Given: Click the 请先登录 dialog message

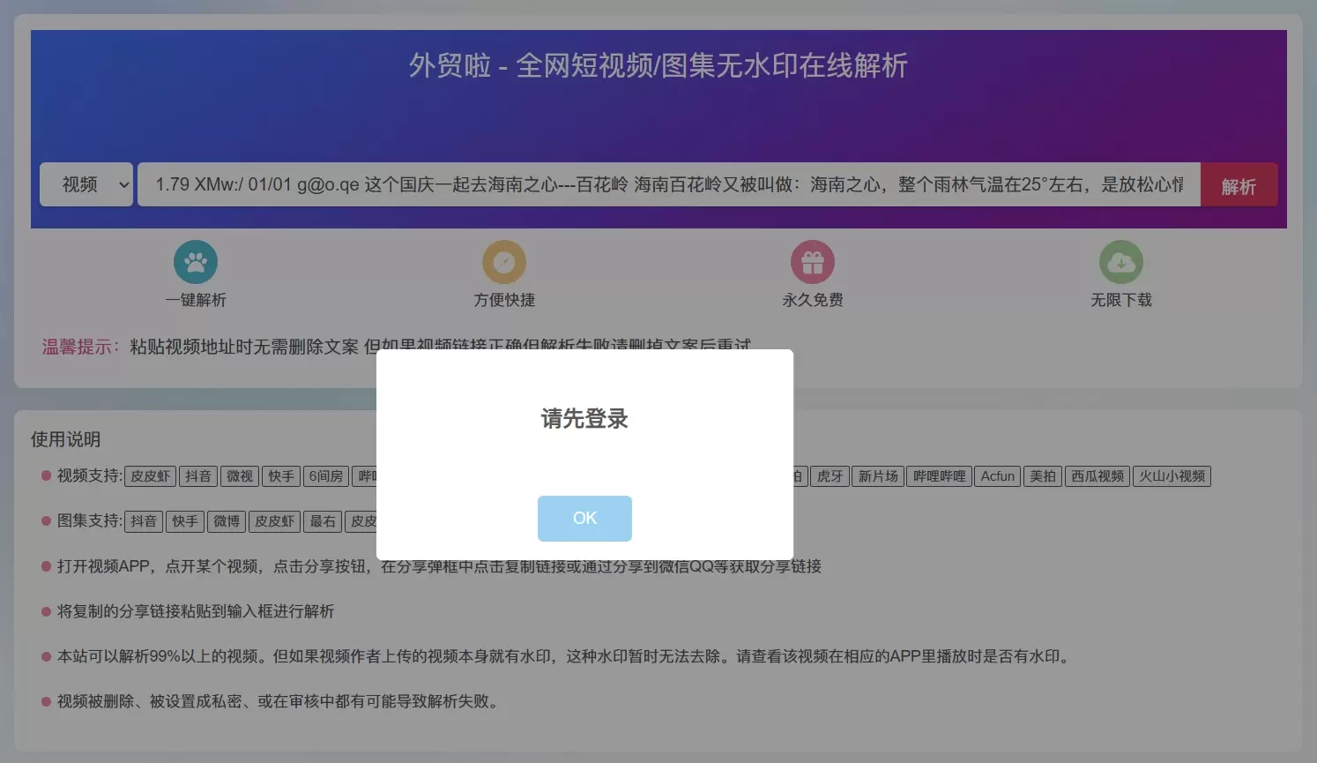Looking at the screenshot, I should [584, 419].
